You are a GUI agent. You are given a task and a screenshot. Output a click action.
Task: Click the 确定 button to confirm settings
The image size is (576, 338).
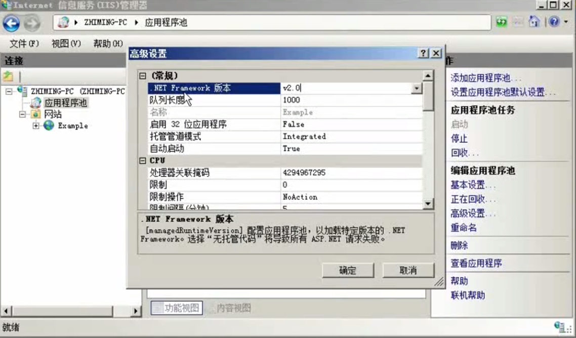(x=349, y=270)
